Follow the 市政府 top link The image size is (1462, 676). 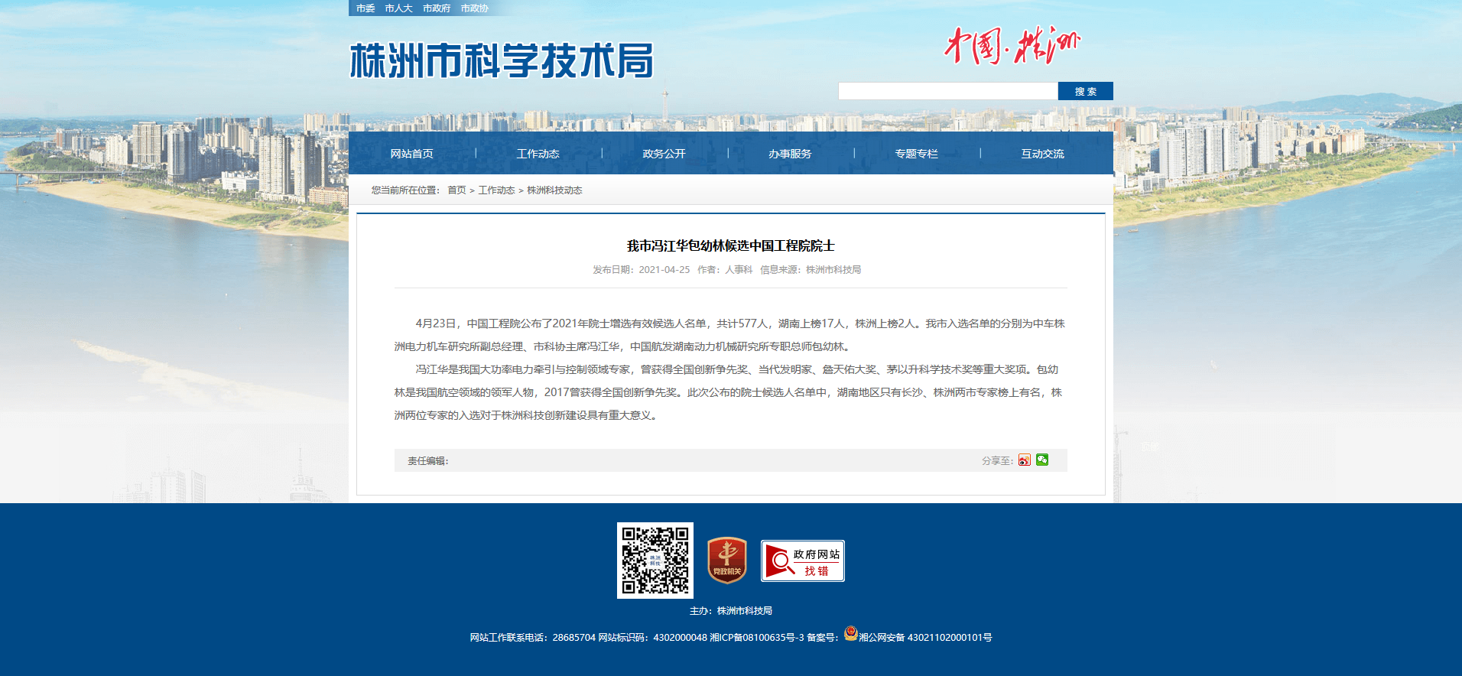click(437, 8)
